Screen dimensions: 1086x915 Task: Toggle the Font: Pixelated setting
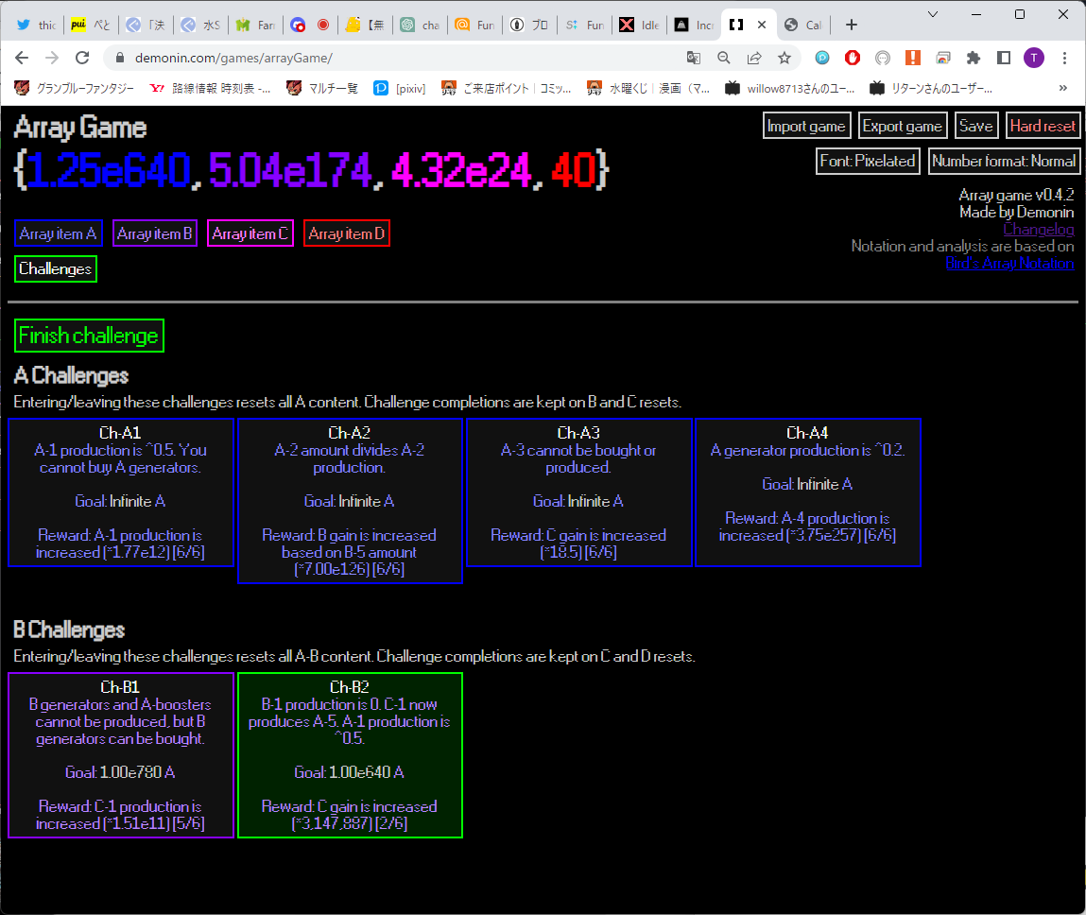[x=868, y=162]
